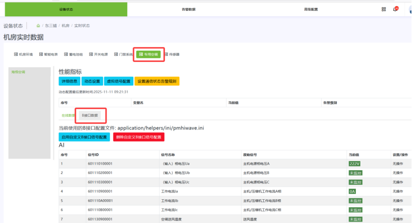The width and height of the screenshot is (412, 223).
Task: Open the grid apps icon in header
Action: (383, 9)
